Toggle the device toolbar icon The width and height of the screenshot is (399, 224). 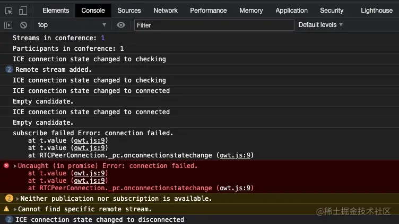[x=23, y=11]
